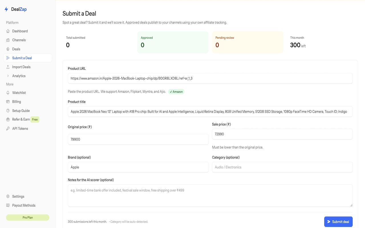Open Settings from the sidebar

click(x=28, y=196)
